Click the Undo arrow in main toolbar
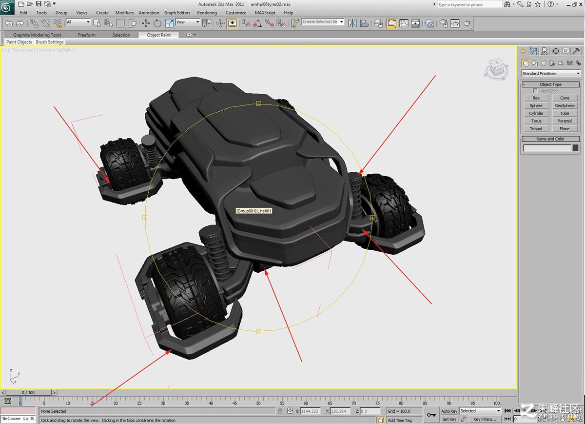Viewport: 585px width, 424px height. click(9, 23)
